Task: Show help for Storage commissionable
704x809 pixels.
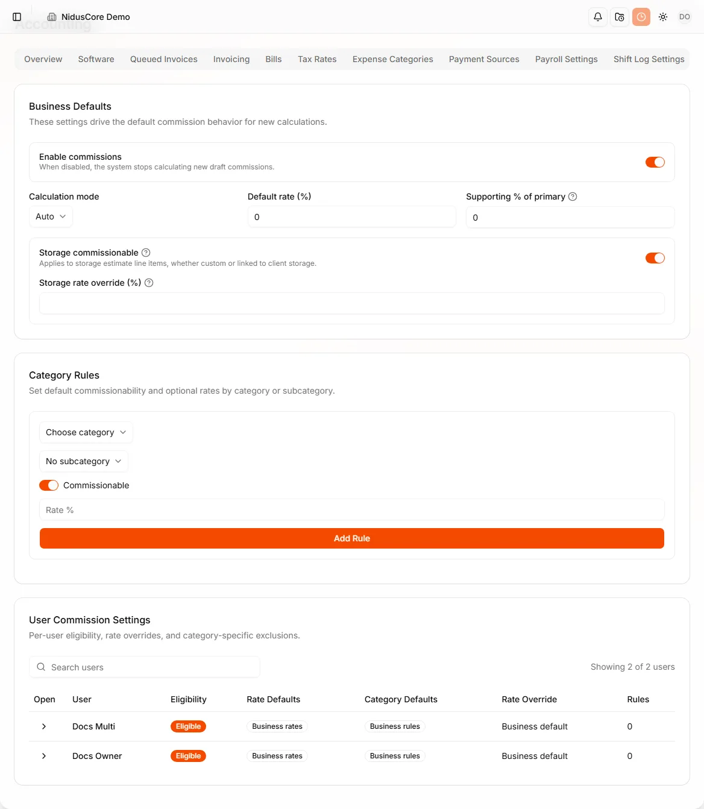Action: point(146,253)
